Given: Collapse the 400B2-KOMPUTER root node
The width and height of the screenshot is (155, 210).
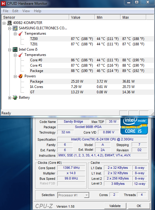Looking at the screenshot, I should (4, 23).
